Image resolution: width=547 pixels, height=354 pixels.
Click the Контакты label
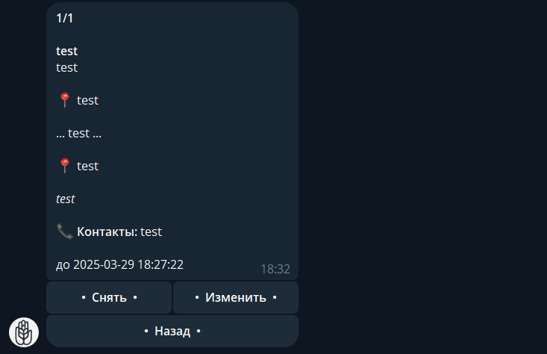click(107, 232)
